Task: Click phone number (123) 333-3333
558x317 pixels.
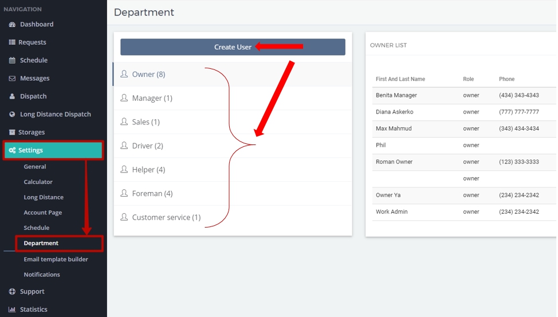Action: click(x=519, y=162)
